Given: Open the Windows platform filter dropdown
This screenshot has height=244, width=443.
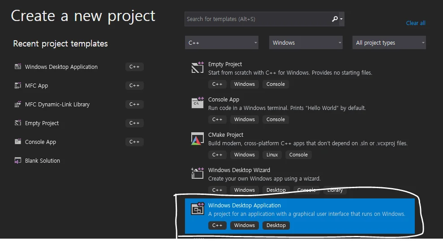Looking at the screenshot, I should [x=305, y=42].
